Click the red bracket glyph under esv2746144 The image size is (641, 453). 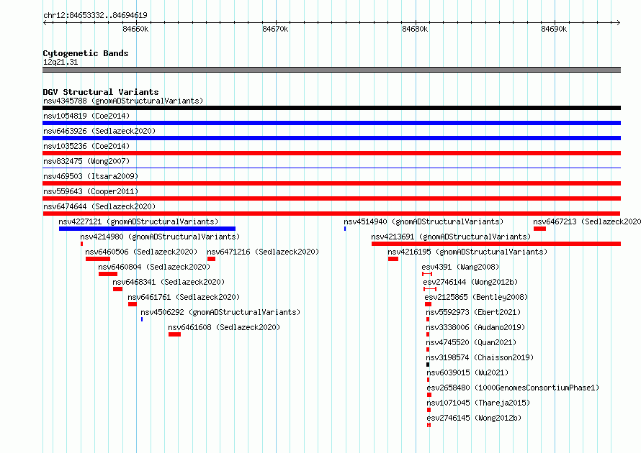click(x=430, y=289)
